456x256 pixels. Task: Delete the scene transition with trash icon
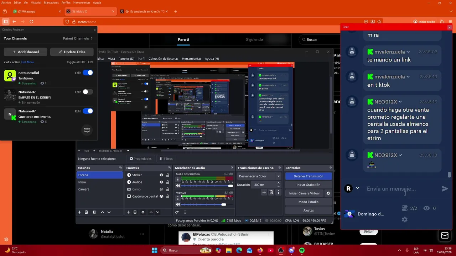(x=271, y=192)
